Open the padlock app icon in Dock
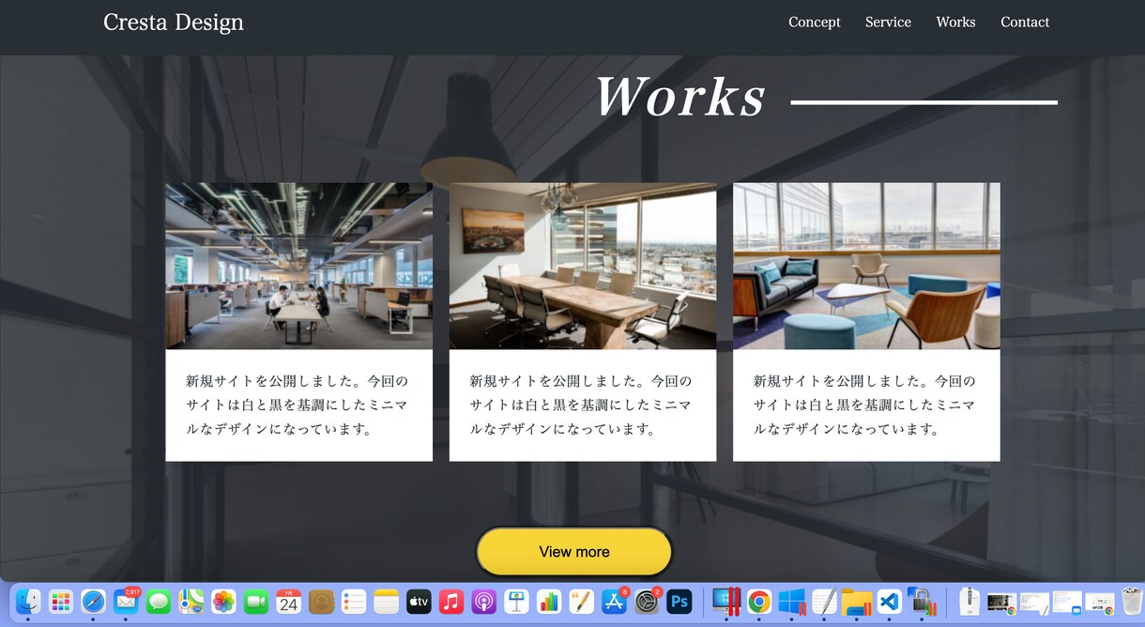 coord(922,602)
